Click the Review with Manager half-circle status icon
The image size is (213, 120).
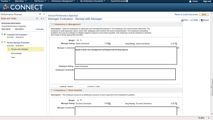pos(9,49)
